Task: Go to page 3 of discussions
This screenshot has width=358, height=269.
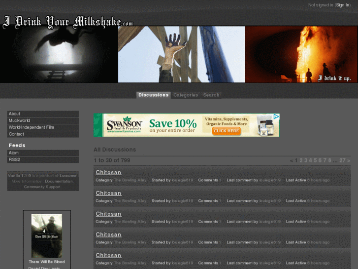Action: 306,160
